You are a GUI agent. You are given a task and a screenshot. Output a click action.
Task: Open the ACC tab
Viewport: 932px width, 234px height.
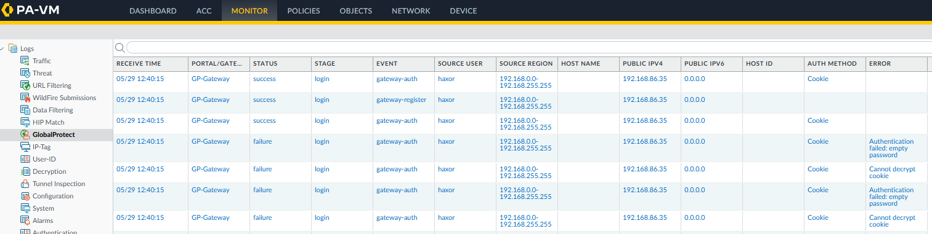tap(204, 11)
